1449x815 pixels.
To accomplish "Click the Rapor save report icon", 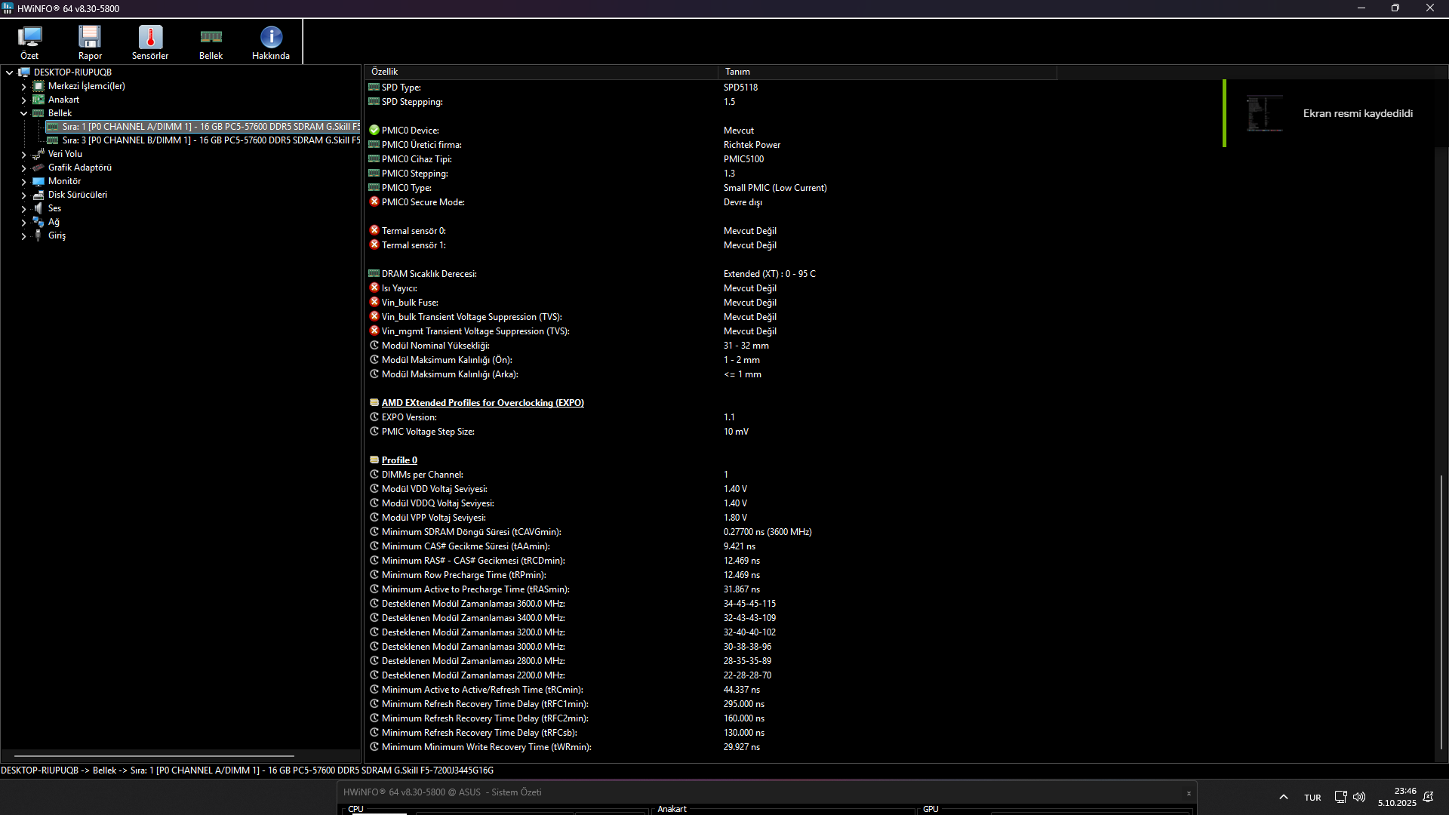I will tap(90, 36).
